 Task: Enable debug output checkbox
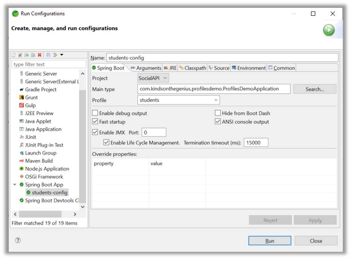point(95,114)
